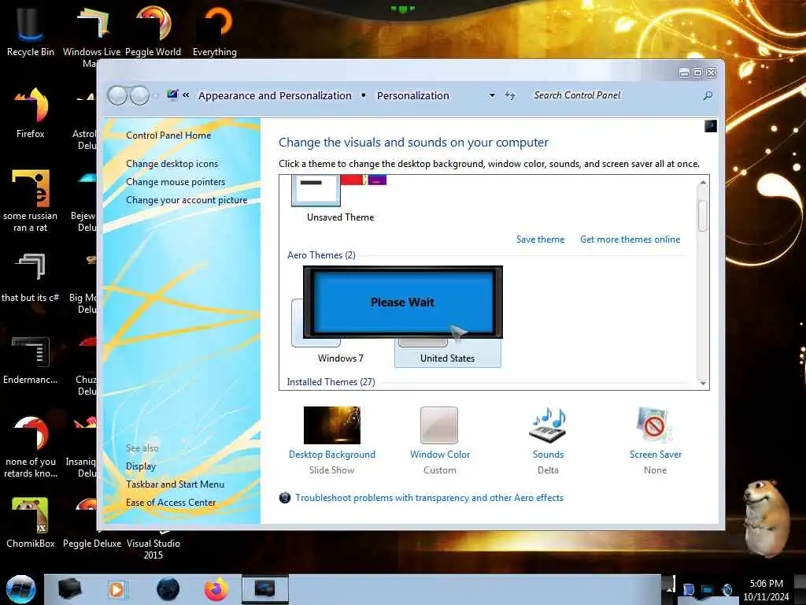Click the theme list scroll up arrow
Viewport: 806px width, 605px height.
[x=703, y=182]
